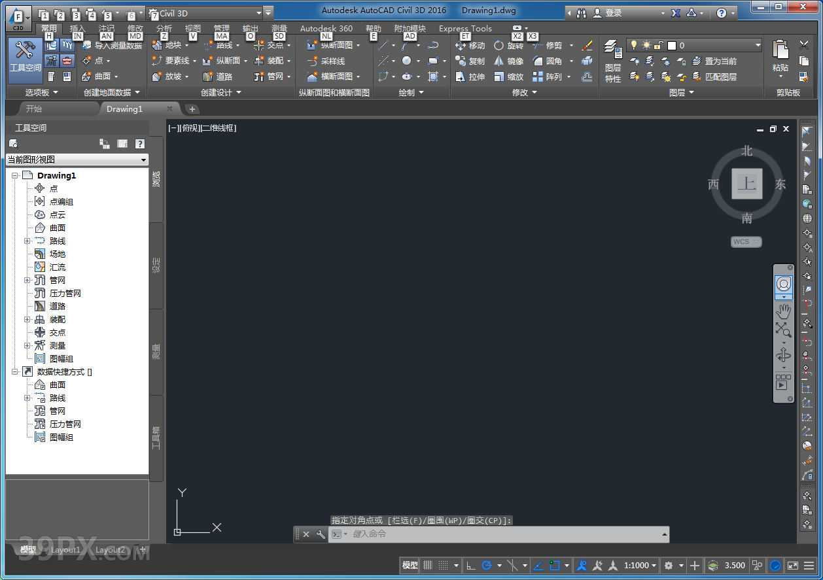The height and width of the screenshot is (580, 823).
Task: Click the 移动 (Move) tool
Action: [x=470, y=45]
